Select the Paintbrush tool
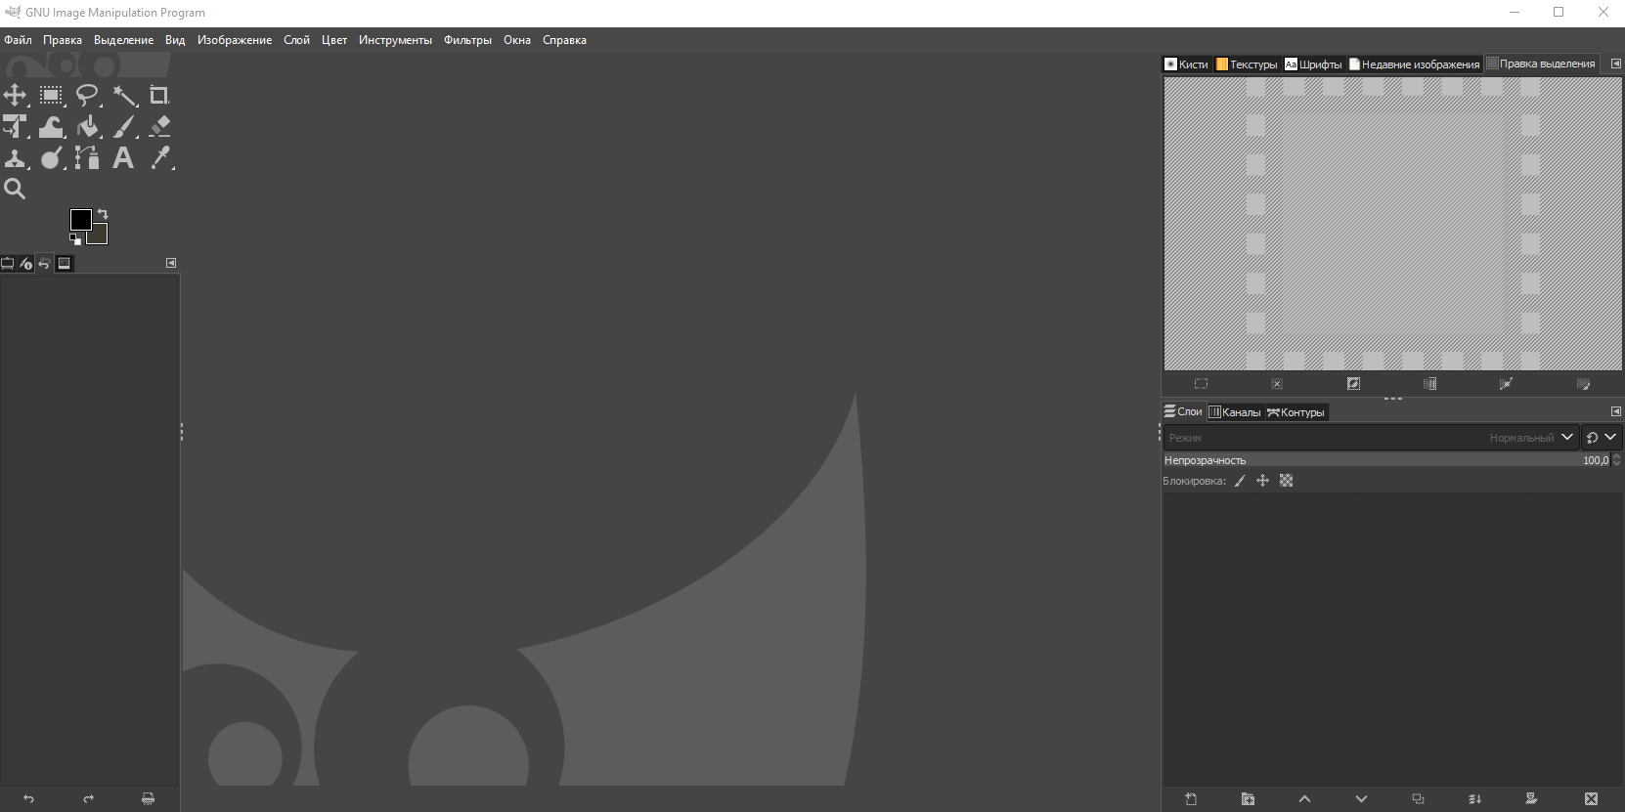Screen dimensions: 1625x812 (124, 126)
